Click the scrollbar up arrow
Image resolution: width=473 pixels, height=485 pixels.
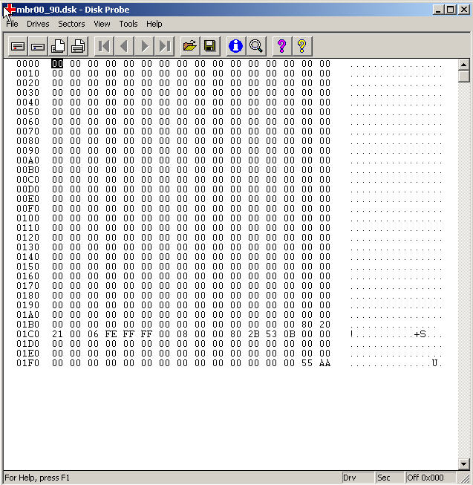click(x=463, y=65)
